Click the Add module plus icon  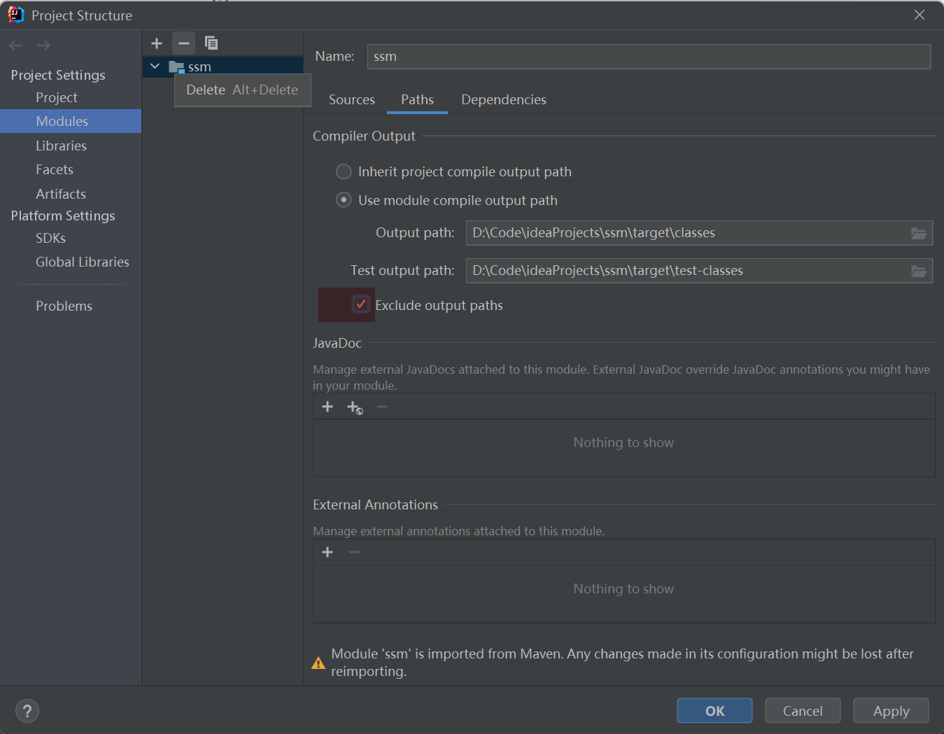[x=157, y=43]
